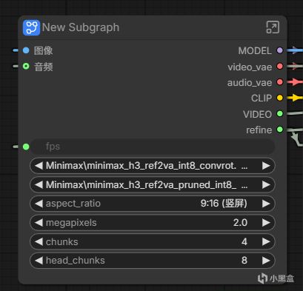Click the yellow CLIP output socket
Image resolution: width=303 pixels, height=291 pixels.
coord(280,98)
